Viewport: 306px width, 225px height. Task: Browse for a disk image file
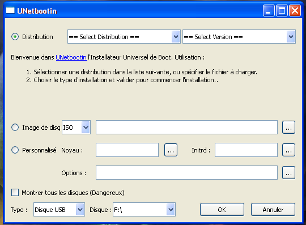point(288,127)
